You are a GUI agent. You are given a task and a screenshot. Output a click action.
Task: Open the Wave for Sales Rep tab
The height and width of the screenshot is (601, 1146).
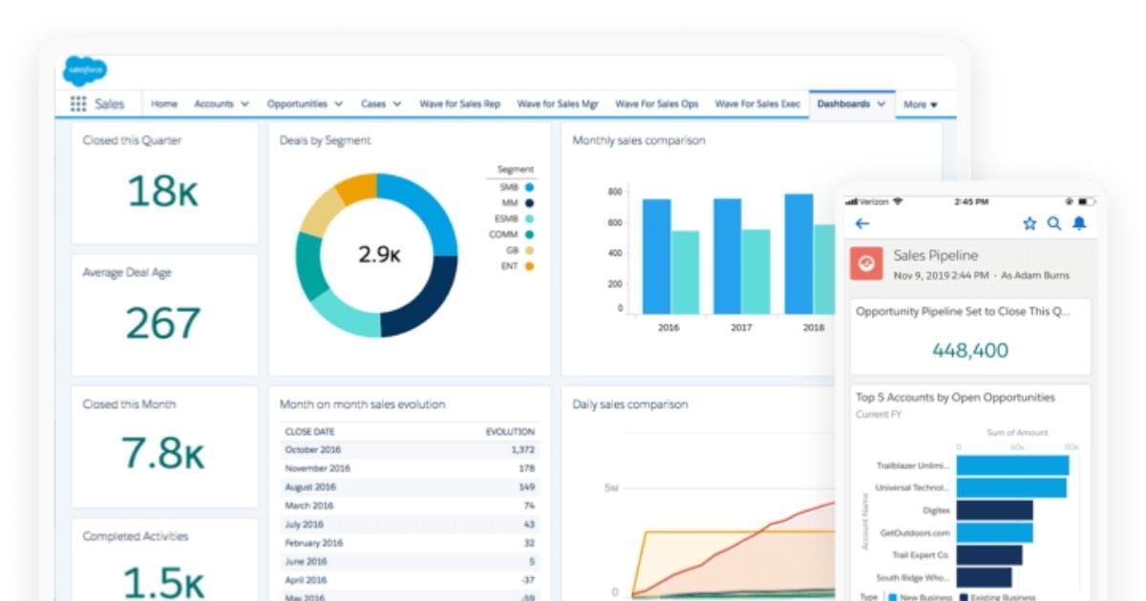click(x=459, y=104)
